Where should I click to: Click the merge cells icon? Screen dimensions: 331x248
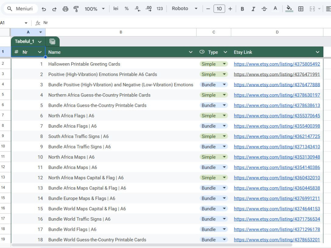[x=312, y=9]
